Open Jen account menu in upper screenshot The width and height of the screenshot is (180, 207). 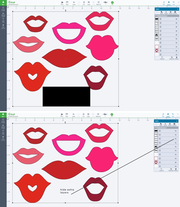pyautogui.click(x=3, y=3)
